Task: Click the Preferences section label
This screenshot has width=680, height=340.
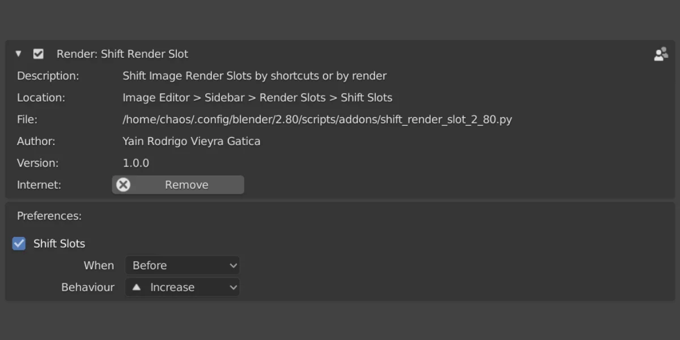Action: pyautogui.click(x=49, y=216)
